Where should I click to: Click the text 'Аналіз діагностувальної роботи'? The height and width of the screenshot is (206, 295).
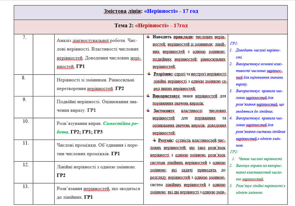(x=91, y=40)
